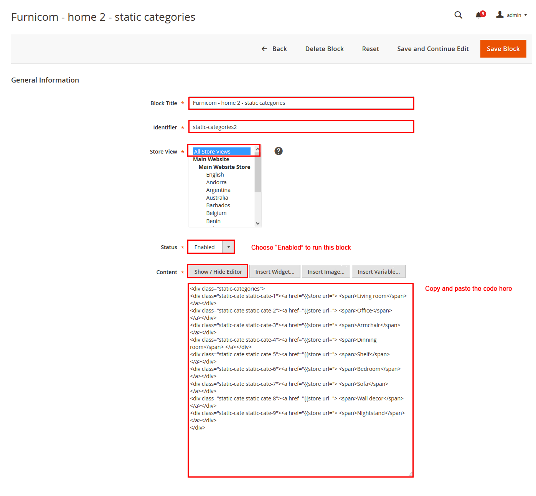Click the store view list scroll down arrow
Viewport: 536px width, 496px height.
258,223
